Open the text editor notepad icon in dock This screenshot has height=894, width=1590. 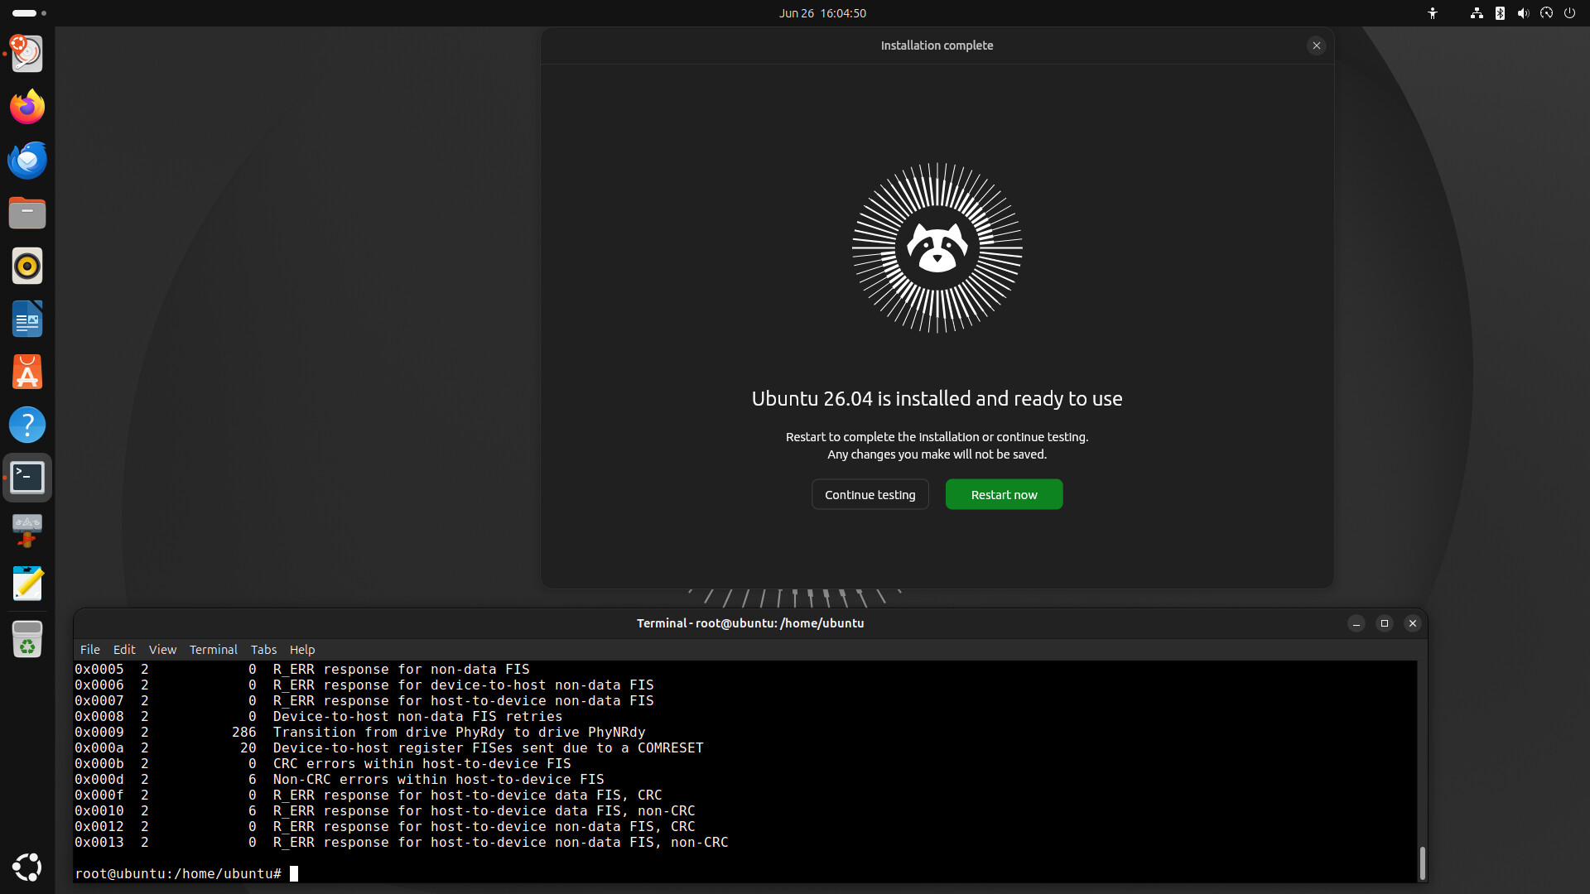(x=27, y=584)
